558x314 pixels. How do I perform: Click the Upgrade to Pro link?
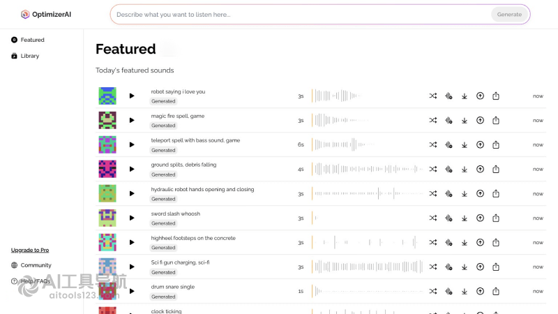pyautogui.click(x=30, y=250)
